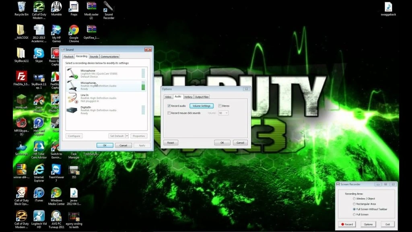Viewport: 412px width, 232px height.
Task: Open the ModLoader (2) archive icon
Action: coord(91,10)
